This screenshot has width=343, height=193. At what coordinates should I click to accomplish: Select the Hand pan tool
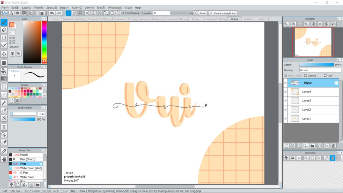coord(4,159)
